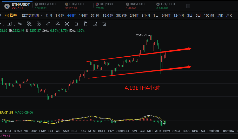Select the Aa text annotation tool
Screen dimensions: 238x139
[20, 24]
